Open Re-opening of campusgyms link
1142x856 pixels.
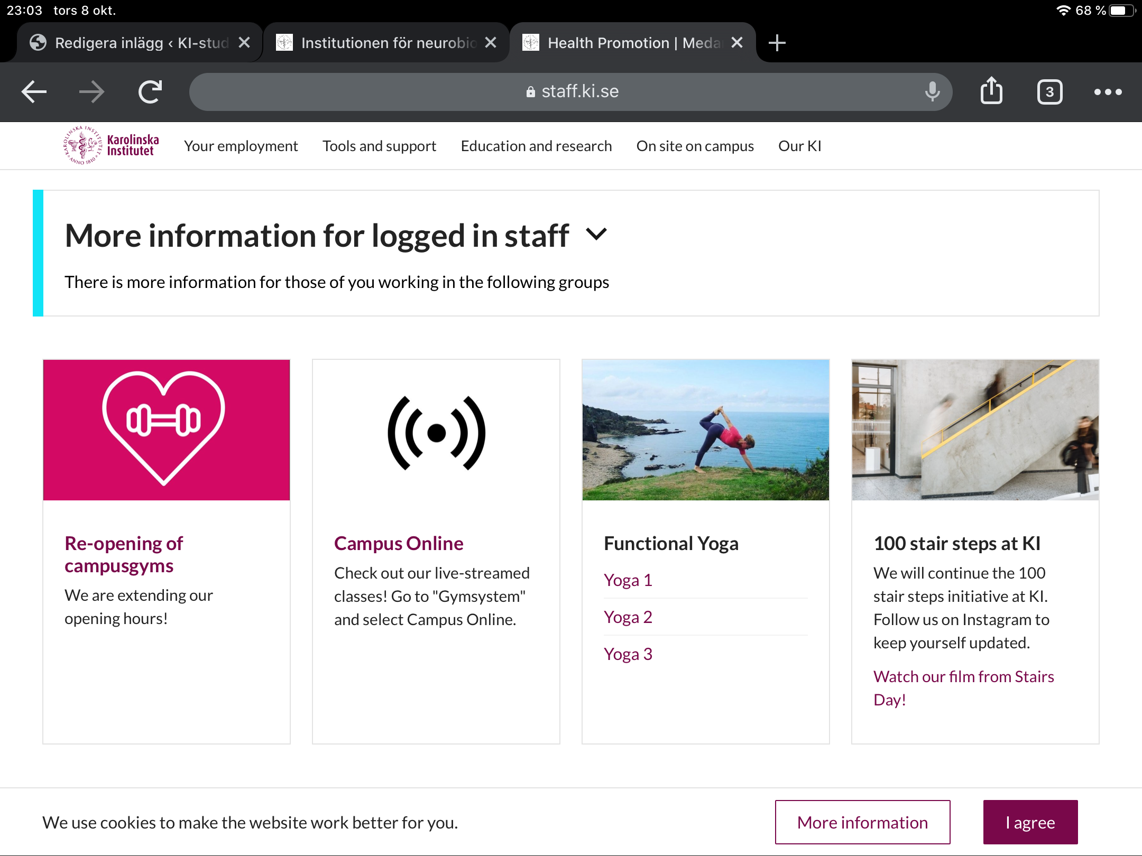[x=124, y=554]
